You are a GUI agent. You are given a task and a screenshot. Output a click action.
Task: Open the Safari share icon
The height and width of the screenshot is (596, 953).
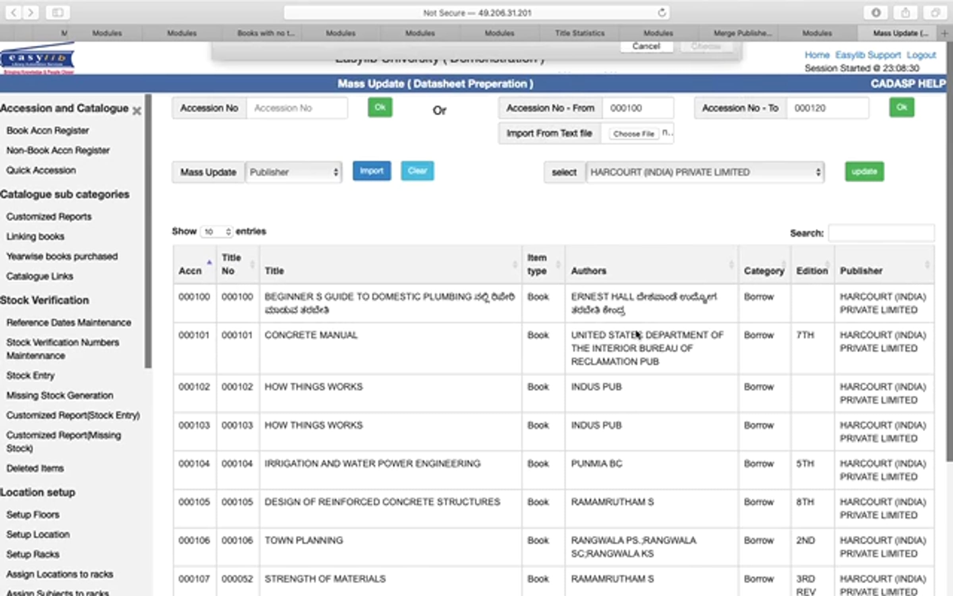pyautogui.click(x=905, y=13)
